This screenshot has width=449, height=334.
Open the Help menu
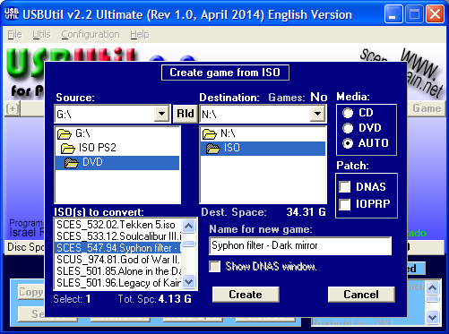click(140, 35)
